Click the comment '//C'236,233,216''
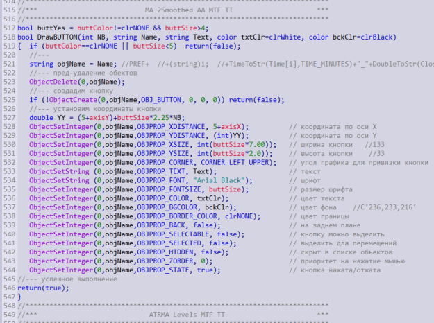 pos(384,207)
